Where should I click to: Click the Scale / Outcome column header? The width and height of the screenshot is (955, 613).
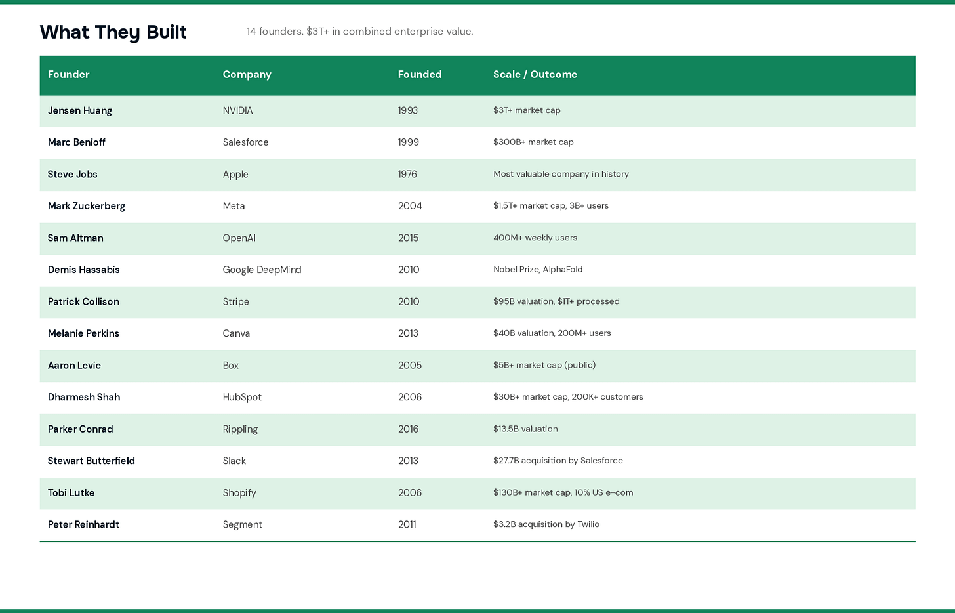535,74
